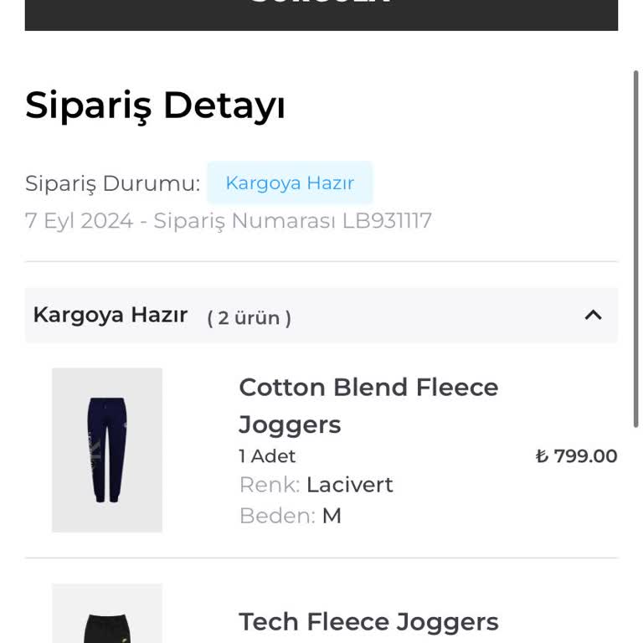Click the vertical page scrollbar
Viewport: 643px width, 643px height.
coord(635,251)
